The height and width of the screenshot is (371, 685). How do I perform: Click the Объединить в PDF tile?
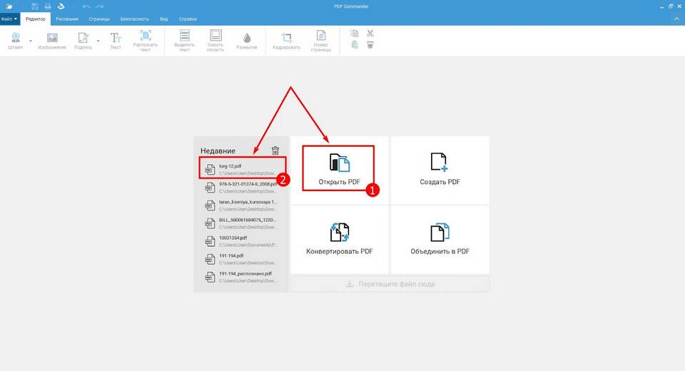pos(440,240)
